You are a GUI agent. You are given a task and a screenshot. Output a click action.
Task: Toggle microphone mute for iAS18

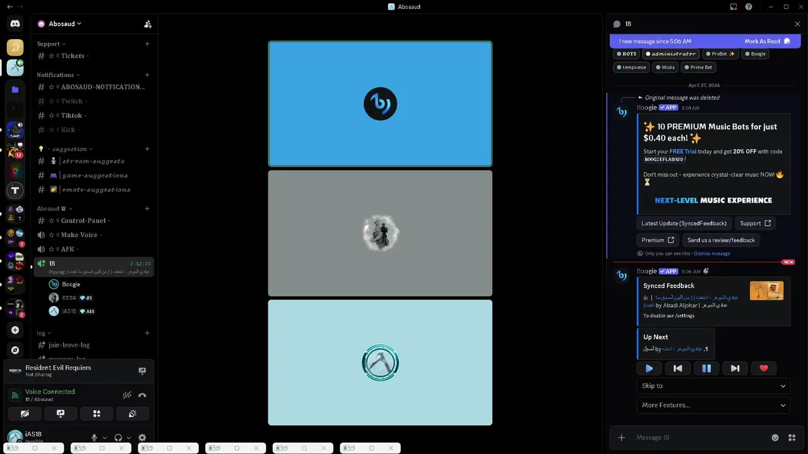(94, 438)
